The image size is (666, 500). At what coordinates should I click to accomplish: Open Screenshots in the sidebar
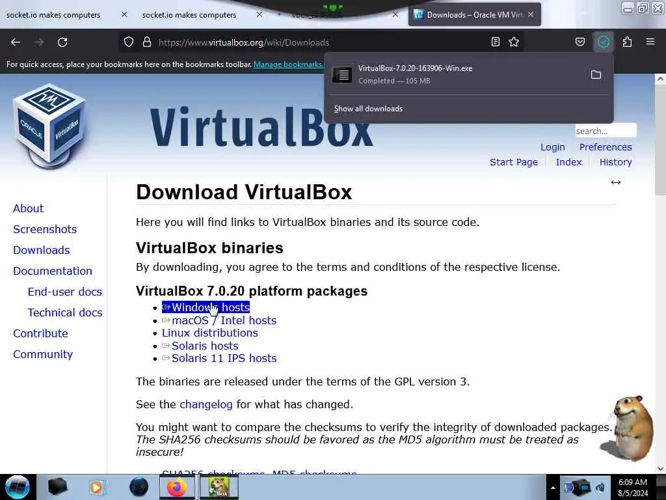coord(45,230)
